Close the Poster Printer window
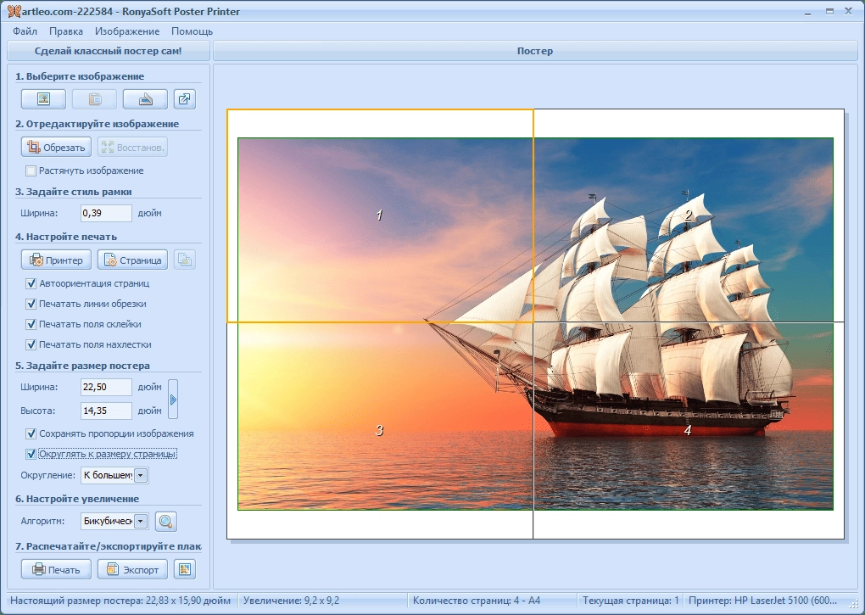Screen dimensions: 865x615 click(848, 11)
